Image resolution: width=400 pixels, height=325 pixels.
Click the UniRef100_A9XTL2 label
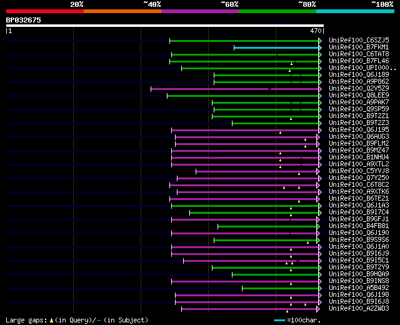point(359,164)
